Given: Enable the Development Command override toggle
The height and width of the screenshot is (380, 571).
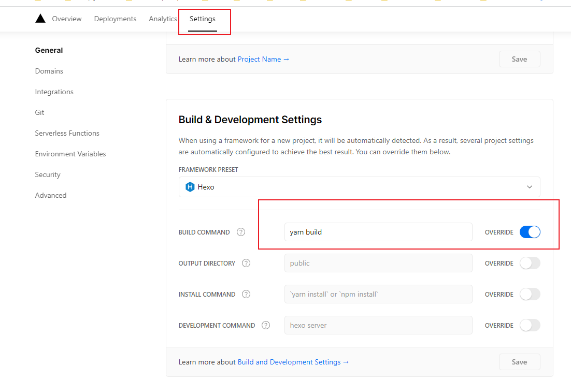Looking at the screenshot, I should coord(530,325).
